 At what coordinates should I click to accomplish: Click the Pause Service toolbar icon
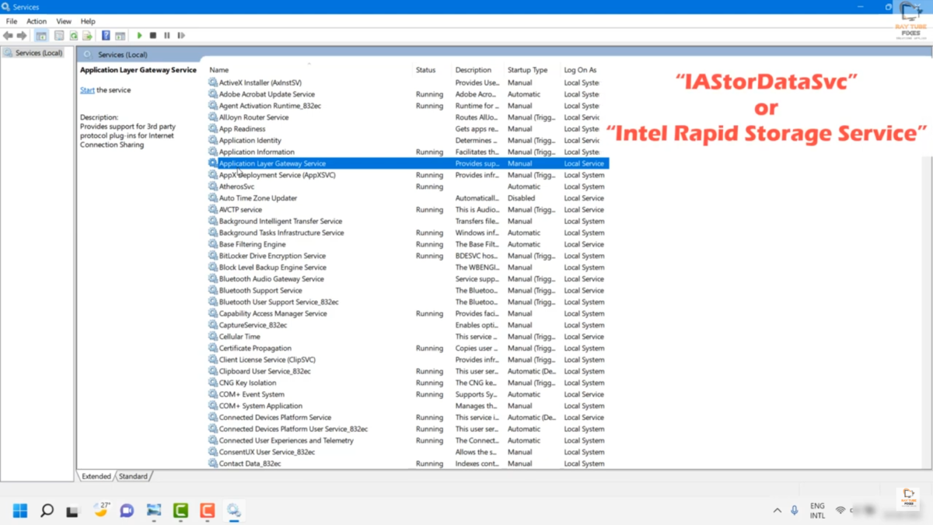tap(167, 36)
